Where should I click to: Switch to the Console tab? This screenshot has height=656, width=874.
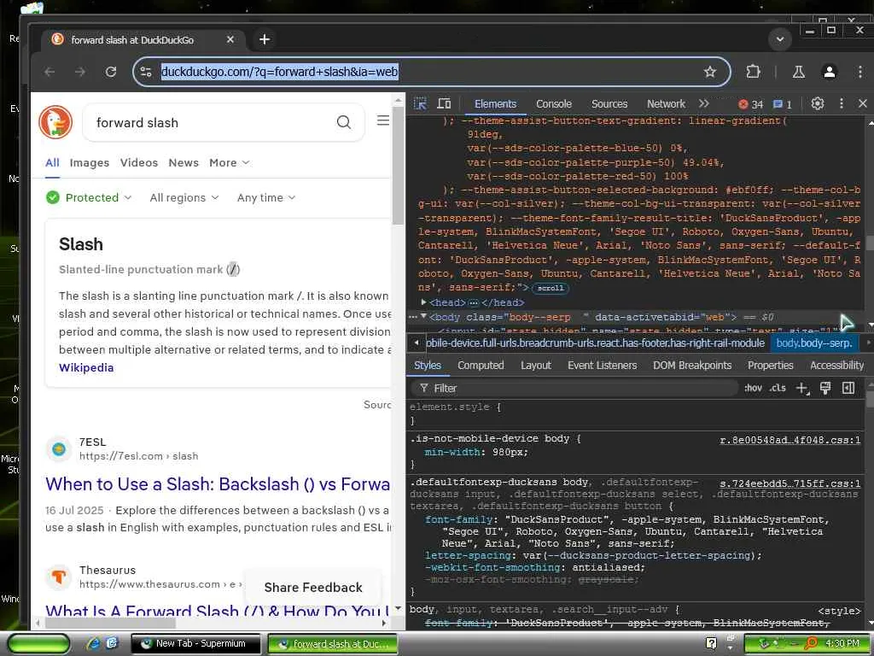(553, 103)
